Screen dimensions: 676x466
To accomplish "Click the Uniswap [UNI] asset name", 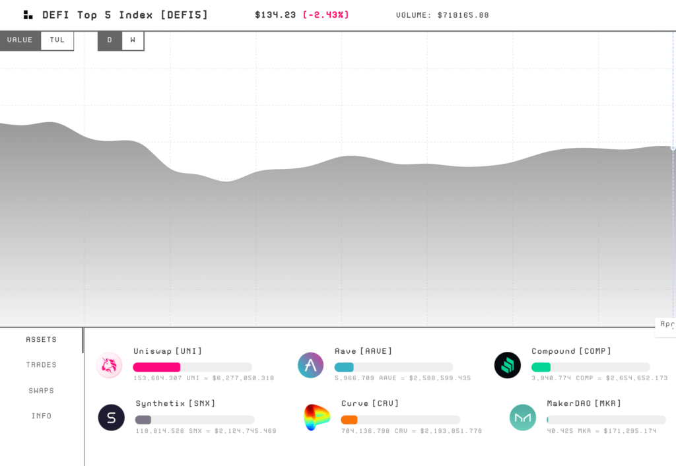I will tap(168, 351).
